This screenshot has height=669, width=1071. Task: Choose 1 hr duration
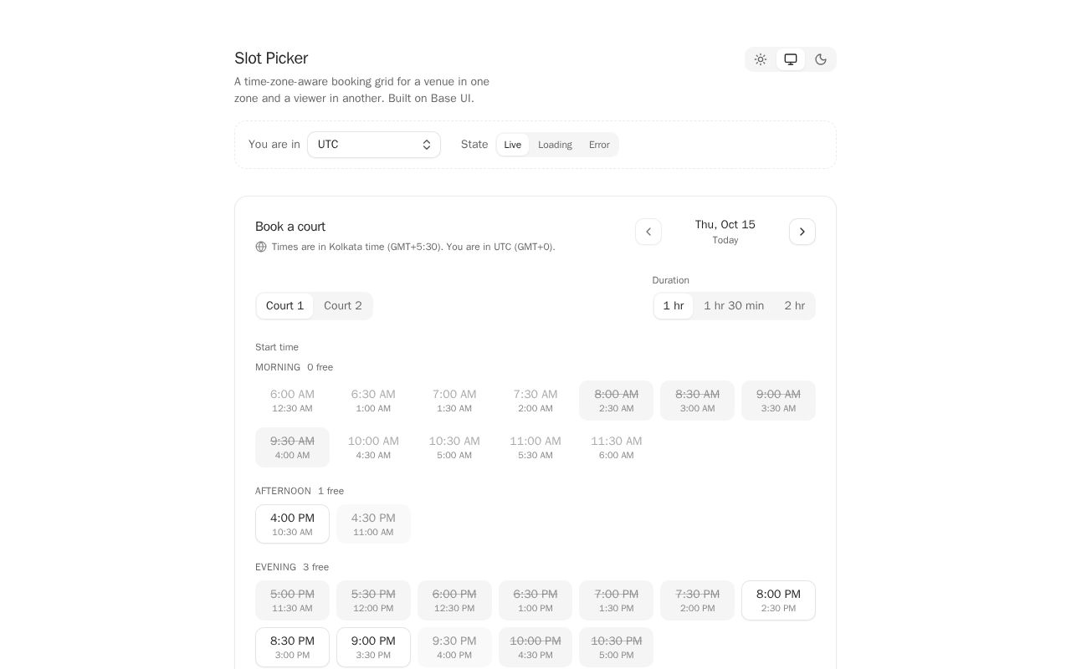click(674, 306)
